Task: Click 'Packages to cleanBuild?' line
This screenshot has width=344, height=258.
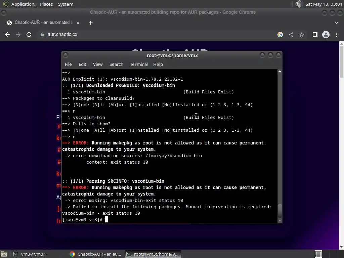Action: [103, 98]
